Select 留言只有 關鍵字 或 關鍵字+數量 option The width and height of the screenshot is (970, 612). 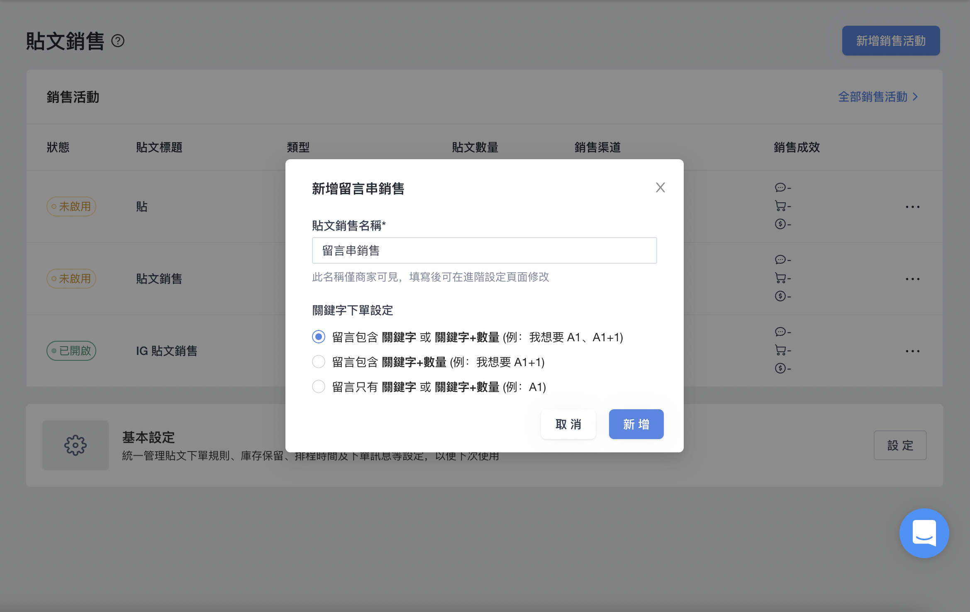point(319,386)
